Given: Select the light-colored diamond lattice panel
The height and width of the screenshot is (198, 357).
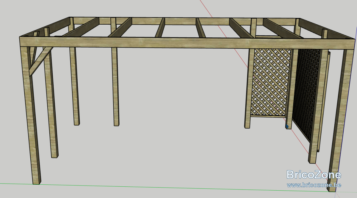Looking at the screenshot, I should pos(271,82).
